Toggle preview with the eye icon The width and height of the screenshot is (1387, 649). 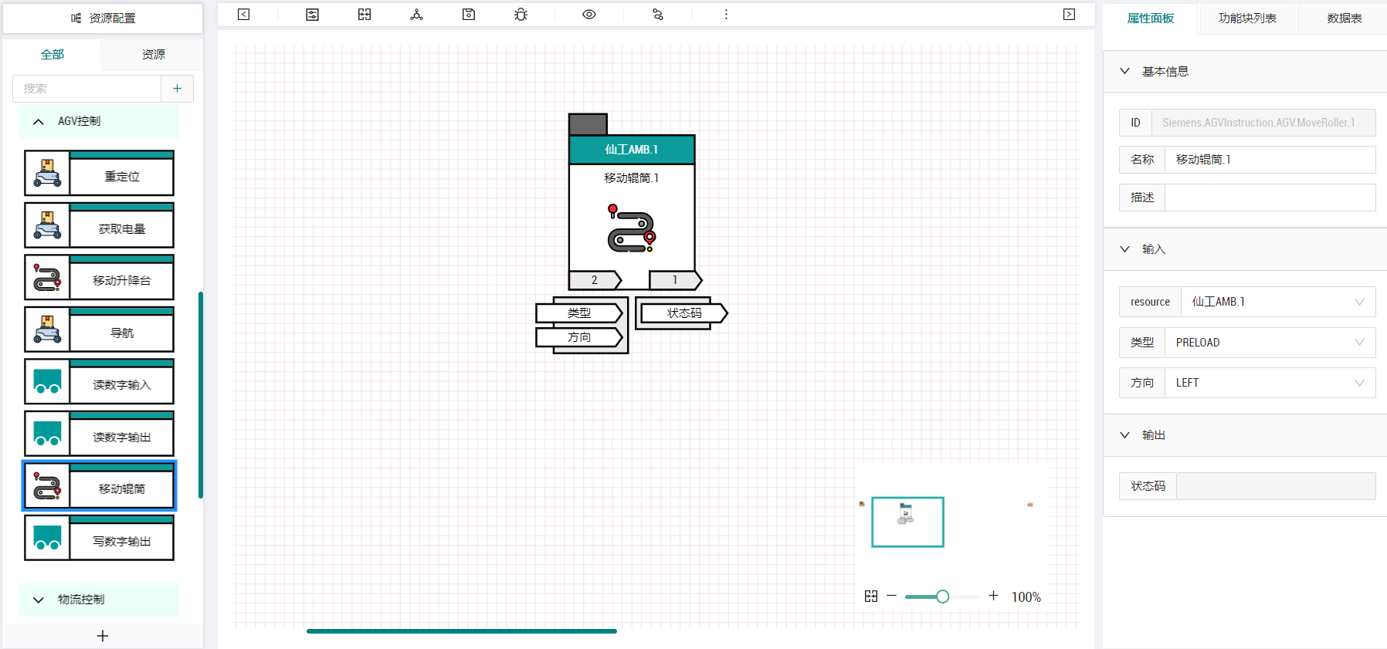(x=589, y=15)
